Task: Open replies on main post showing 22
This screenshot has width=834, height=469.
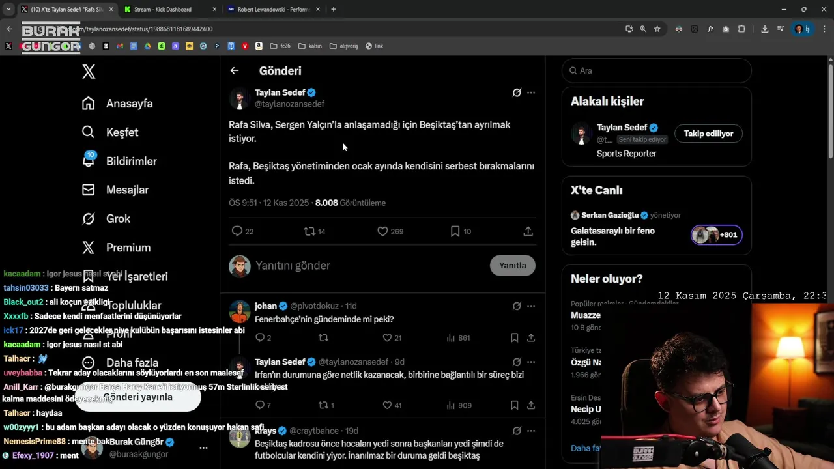Action: (x=242, y=231)
